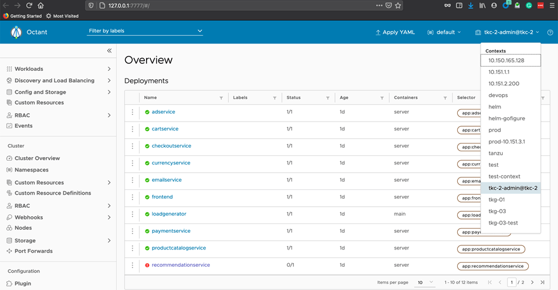Click the page number input field
Screen dimensions: 558x290
coord(511,282)
